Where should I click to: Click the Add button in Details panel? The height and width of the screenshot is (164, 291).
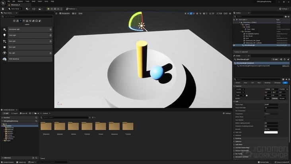275,59
